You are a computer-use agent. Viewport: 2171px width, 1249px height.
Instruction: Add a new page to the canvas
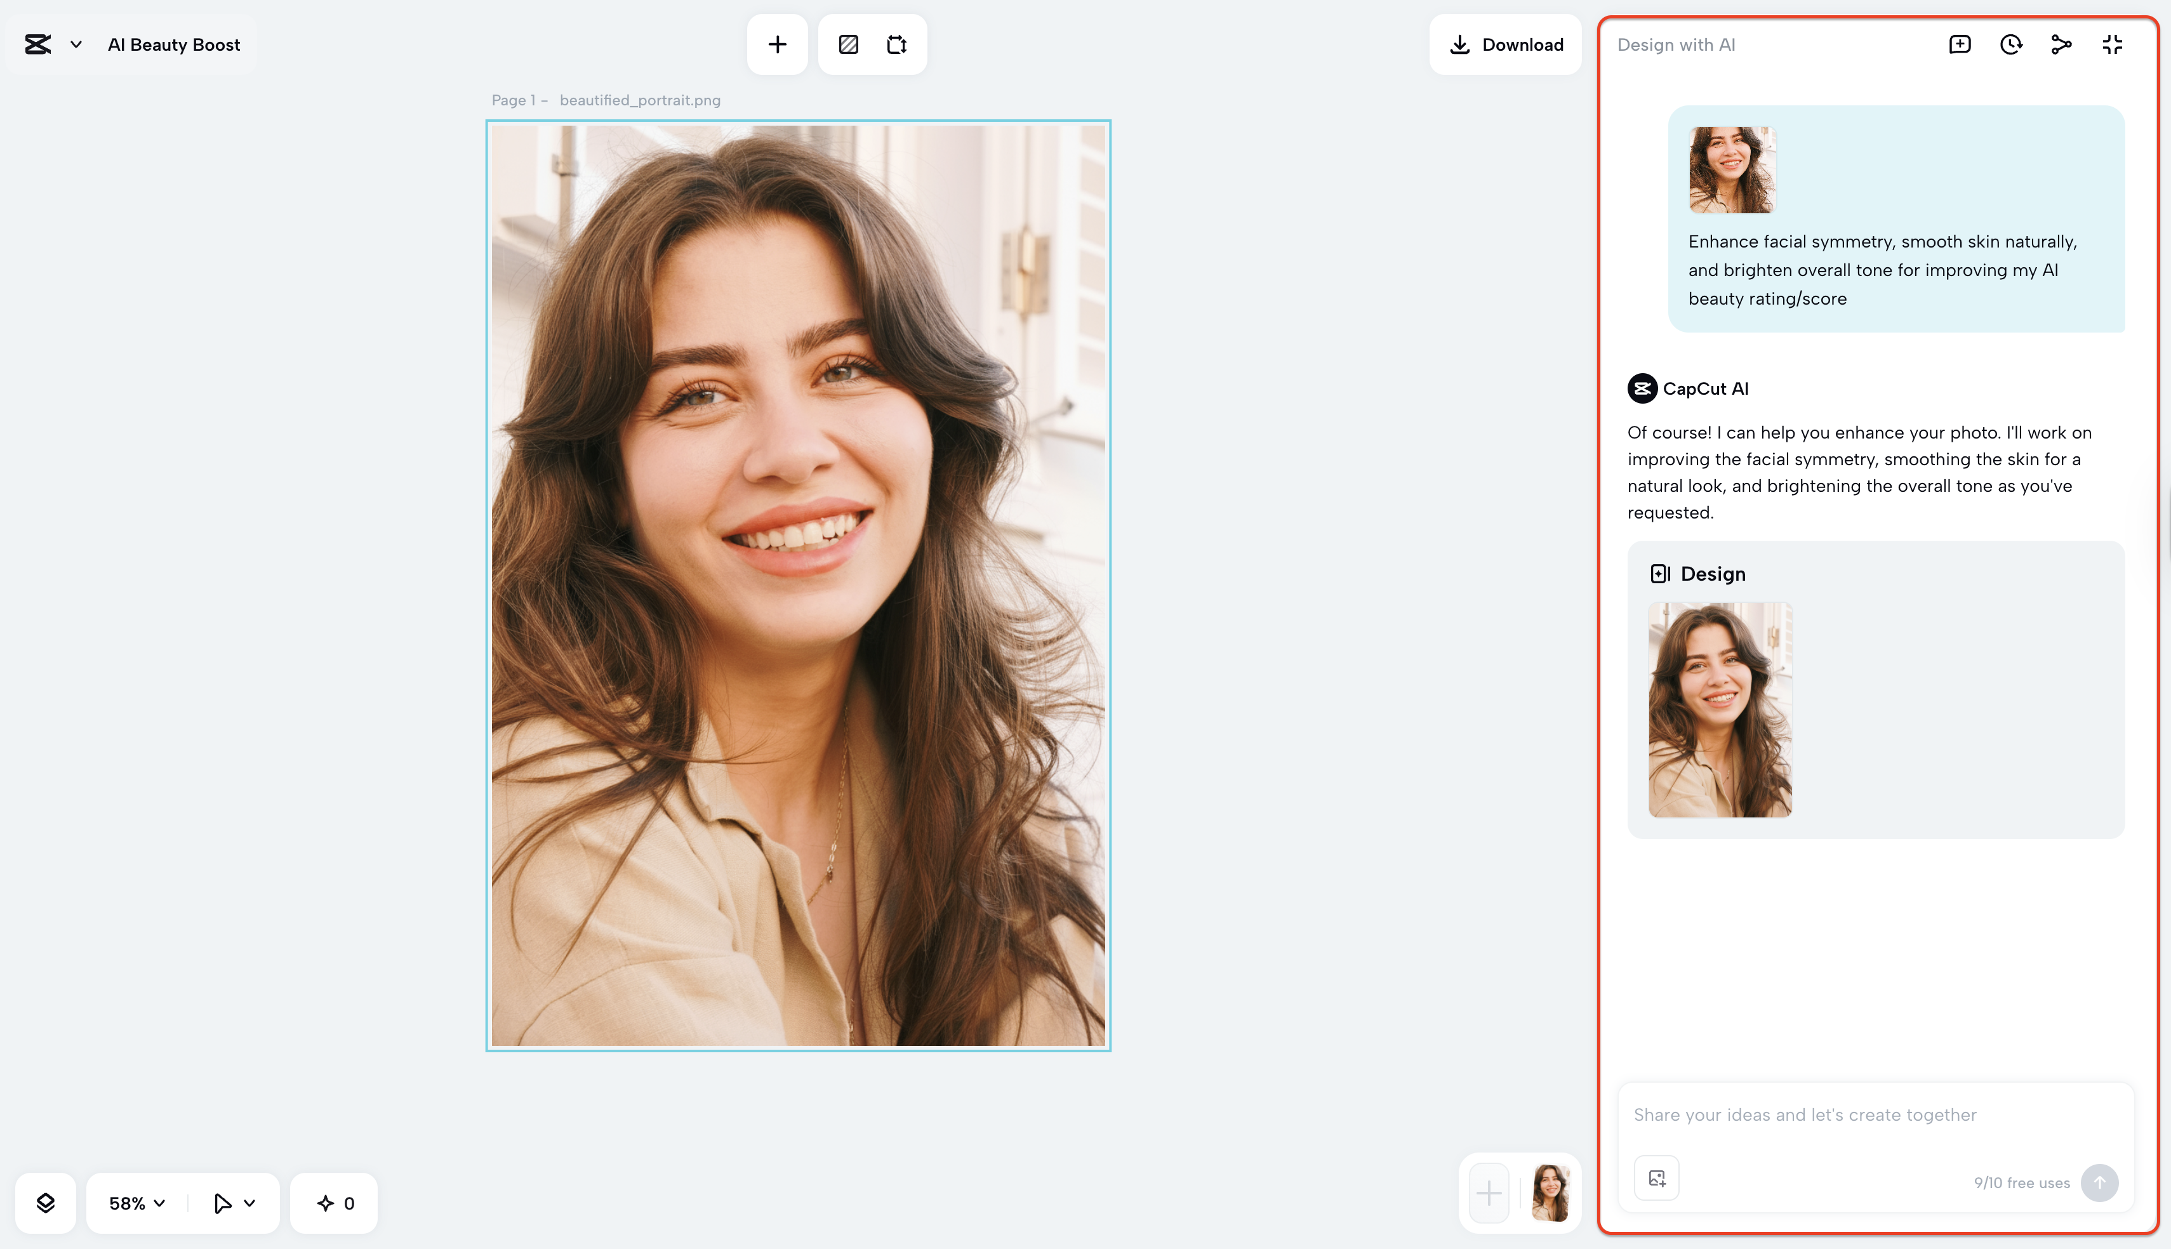pyautogui.click(x=777, y=44)
